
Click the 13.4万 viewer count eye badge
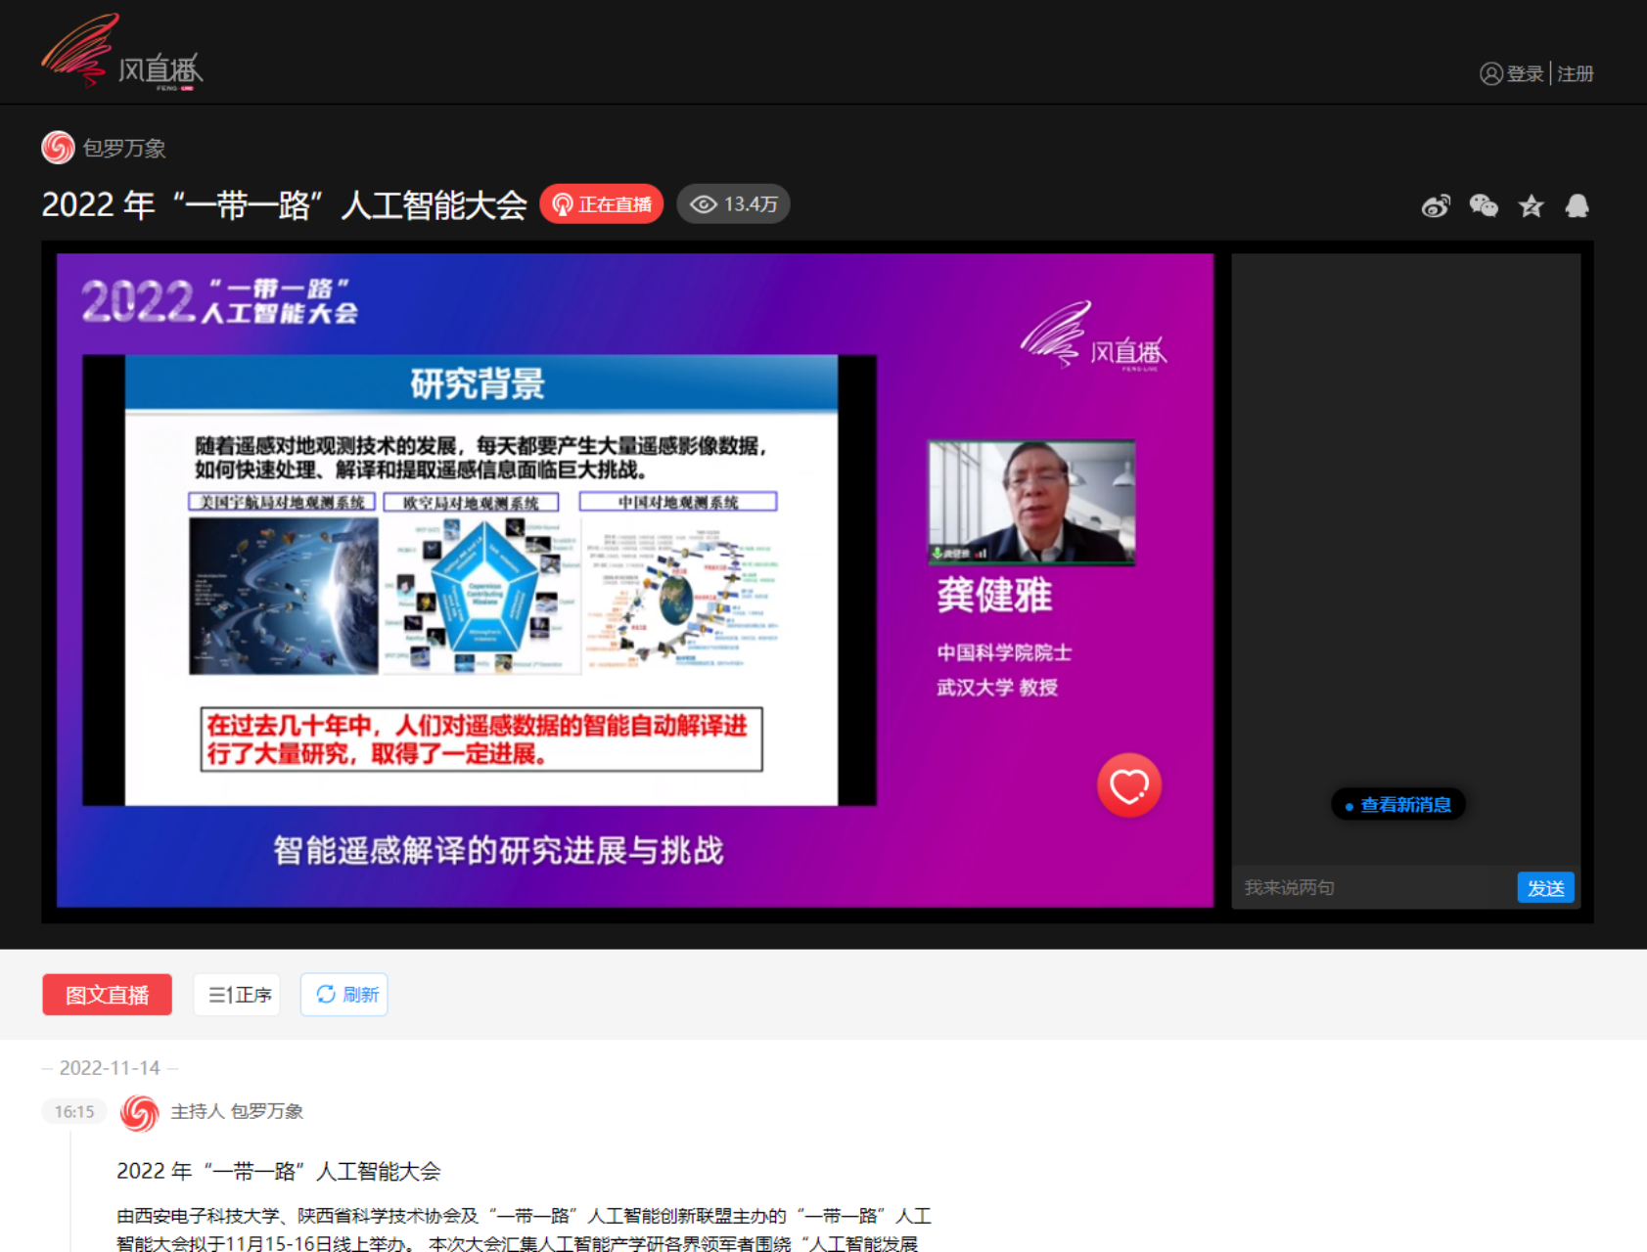pos(734,204)
